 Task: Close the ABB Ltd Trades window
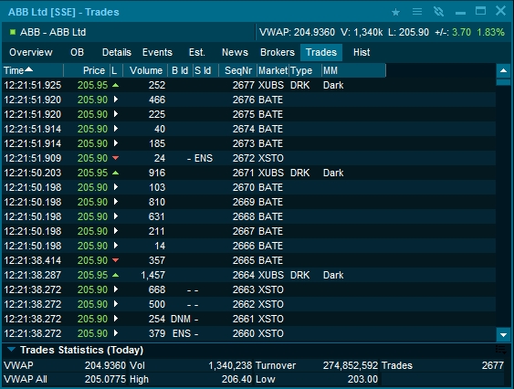[500, 11]
